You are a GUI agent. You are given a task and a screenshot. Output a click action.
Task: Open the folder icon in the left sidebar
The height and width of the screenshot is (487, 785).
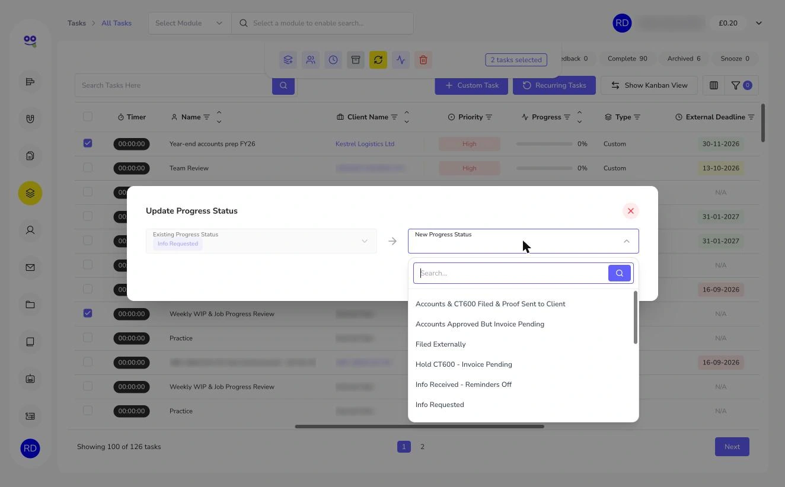coord(30,305)
